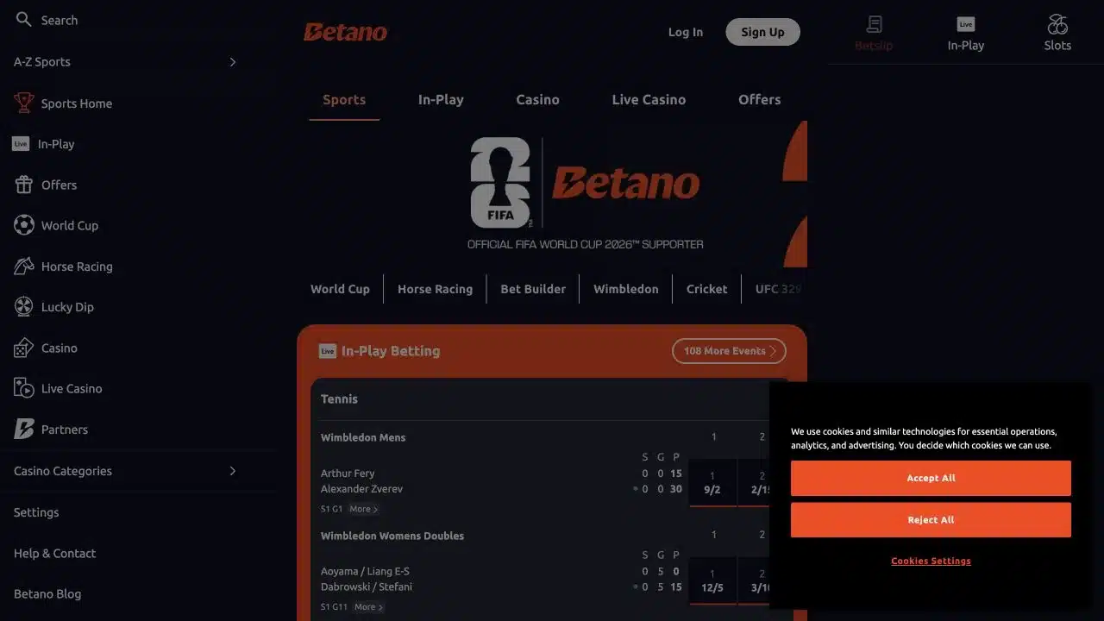This screenshot has height=621, width=1104.
Task: Open the Slots cherries icon
Action: 1057,24
